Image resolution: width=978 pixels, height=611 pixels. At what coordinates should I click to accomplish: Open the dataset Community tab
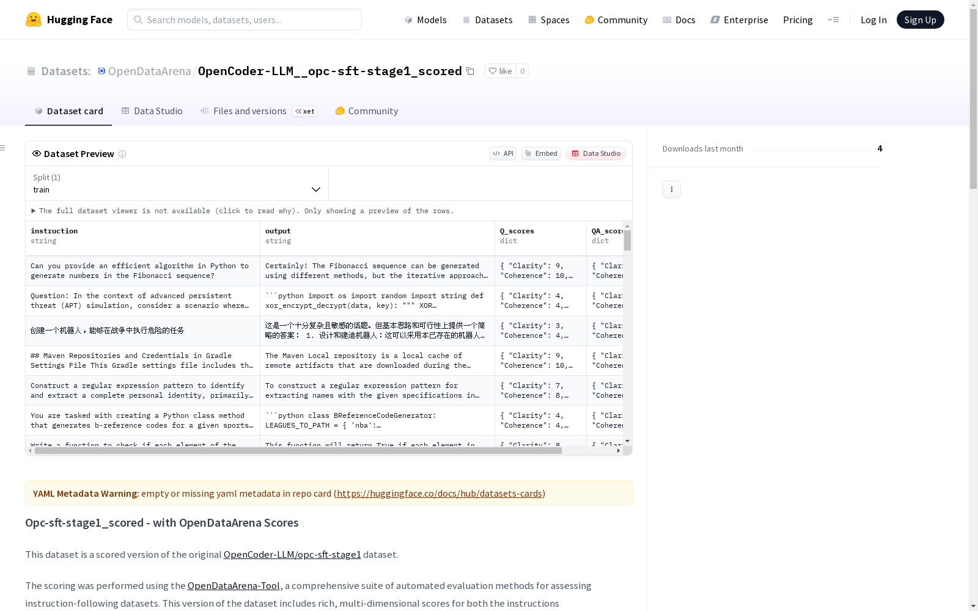(367, 111)
